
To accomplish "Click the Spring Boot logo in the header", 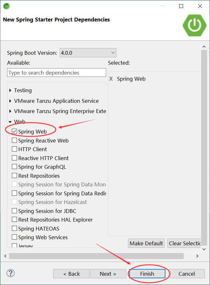I will pyautogui.click(x=194, y=25).
